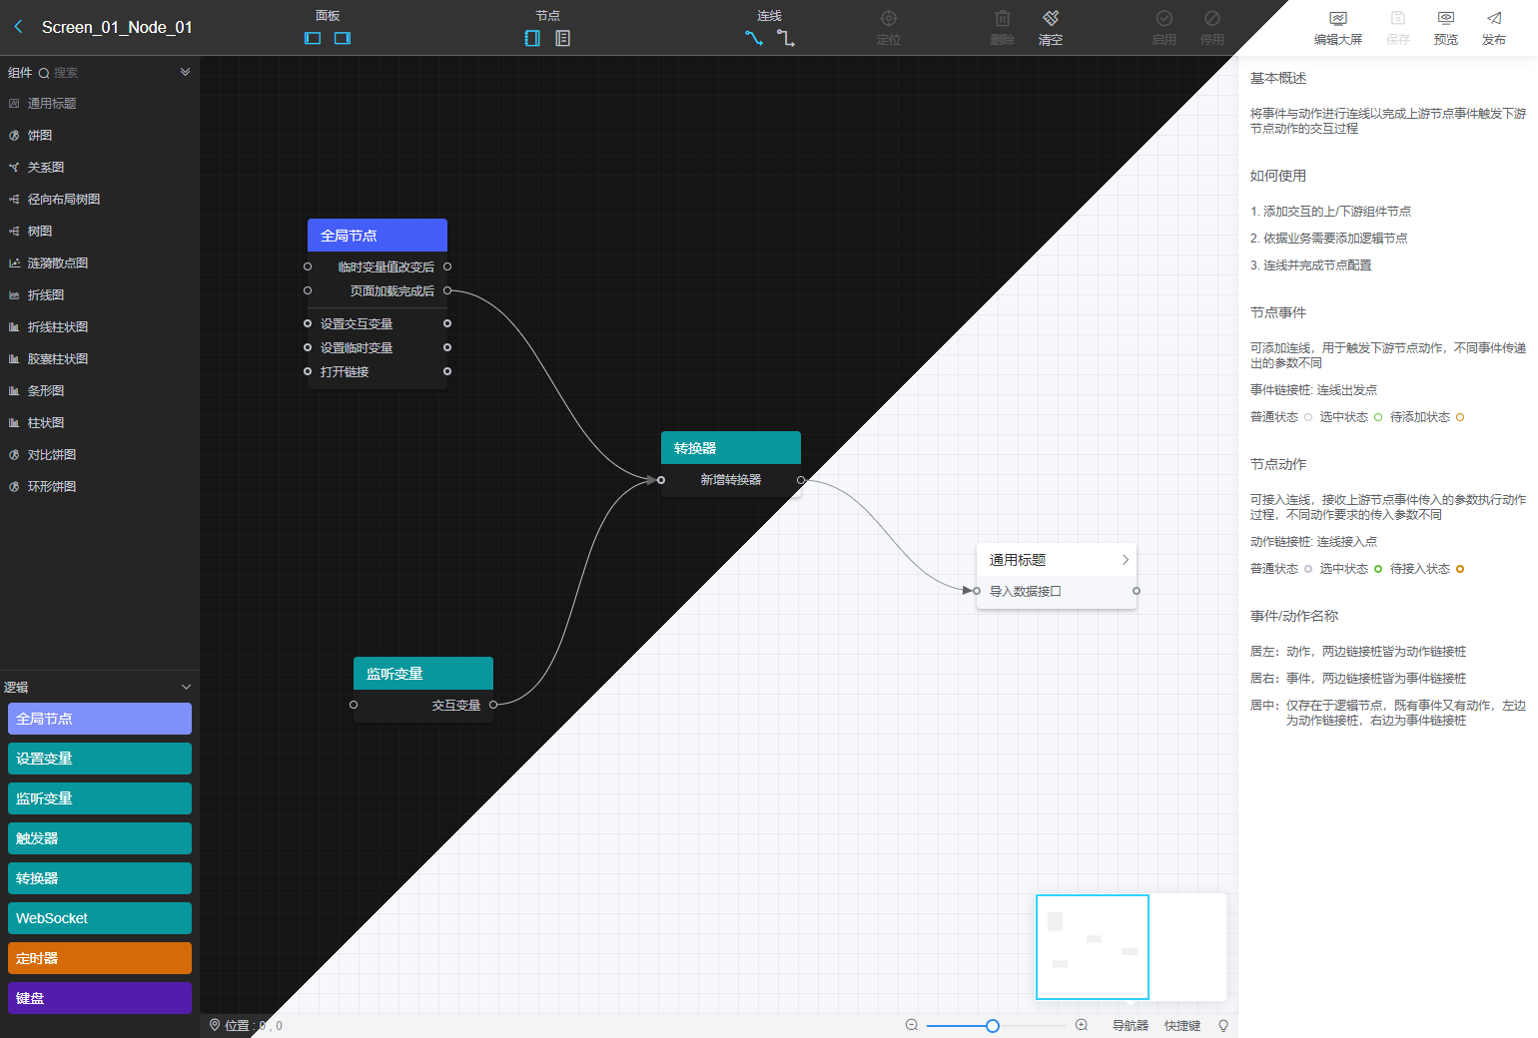Select the curved connection line style
The width and height of the screenshot is (1538, 1038).
754,38
